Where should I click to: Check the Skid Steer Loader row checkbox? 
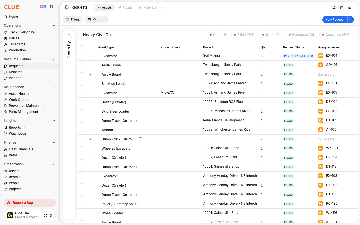(82, 111)
